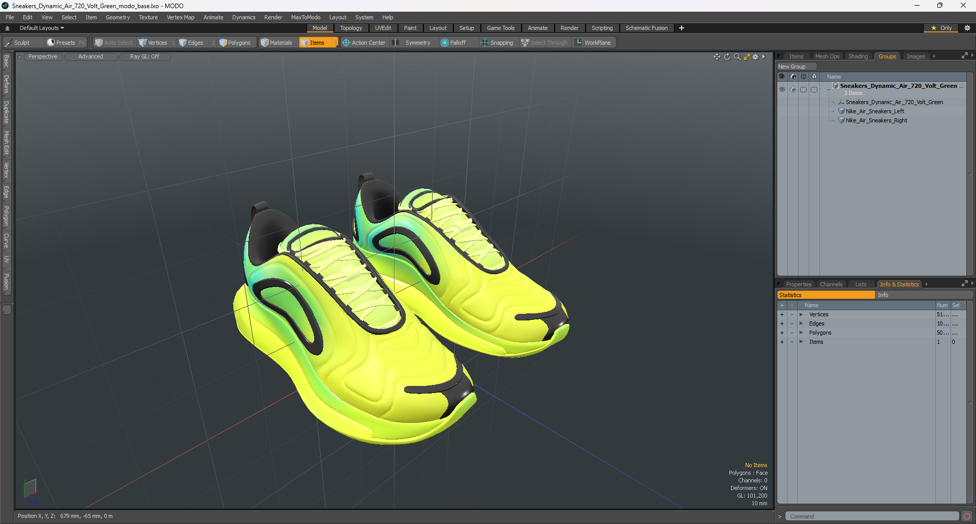Viewport: 976px width, 524px height.
Task: Open Snapping settings
Action: (x=497, y=43)
